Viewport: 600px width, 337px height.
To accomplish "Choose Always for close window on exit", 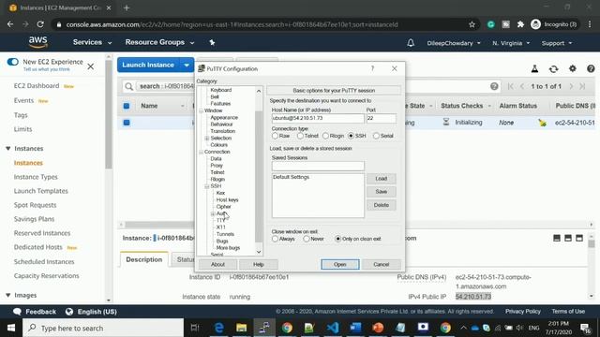I will pyautogui.click(x=275, y=239).
